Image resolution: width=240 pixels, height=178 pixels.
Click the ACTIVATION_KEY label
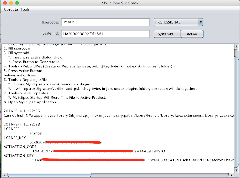(19, 156)
